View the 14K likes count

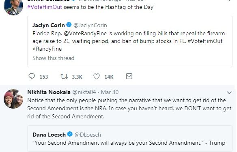(109, 77)
